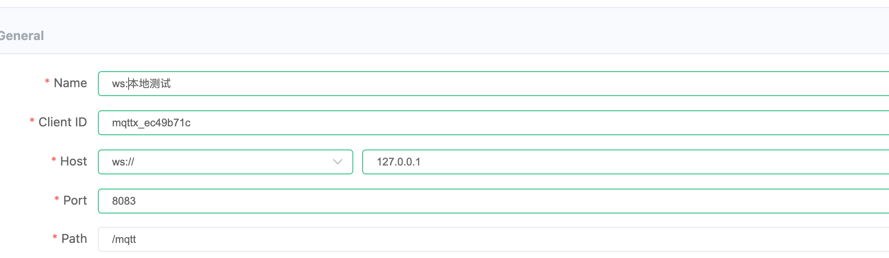Viewport: 889px width, 258px height.
Task: Click the Name field label
Action: 70,83
